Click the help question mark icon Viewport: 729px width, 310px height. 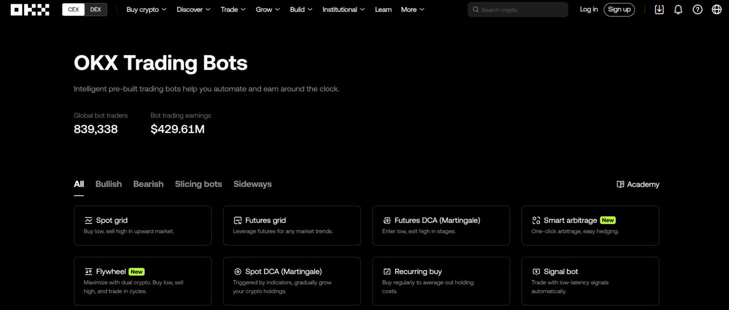click(x=697, y=9)
